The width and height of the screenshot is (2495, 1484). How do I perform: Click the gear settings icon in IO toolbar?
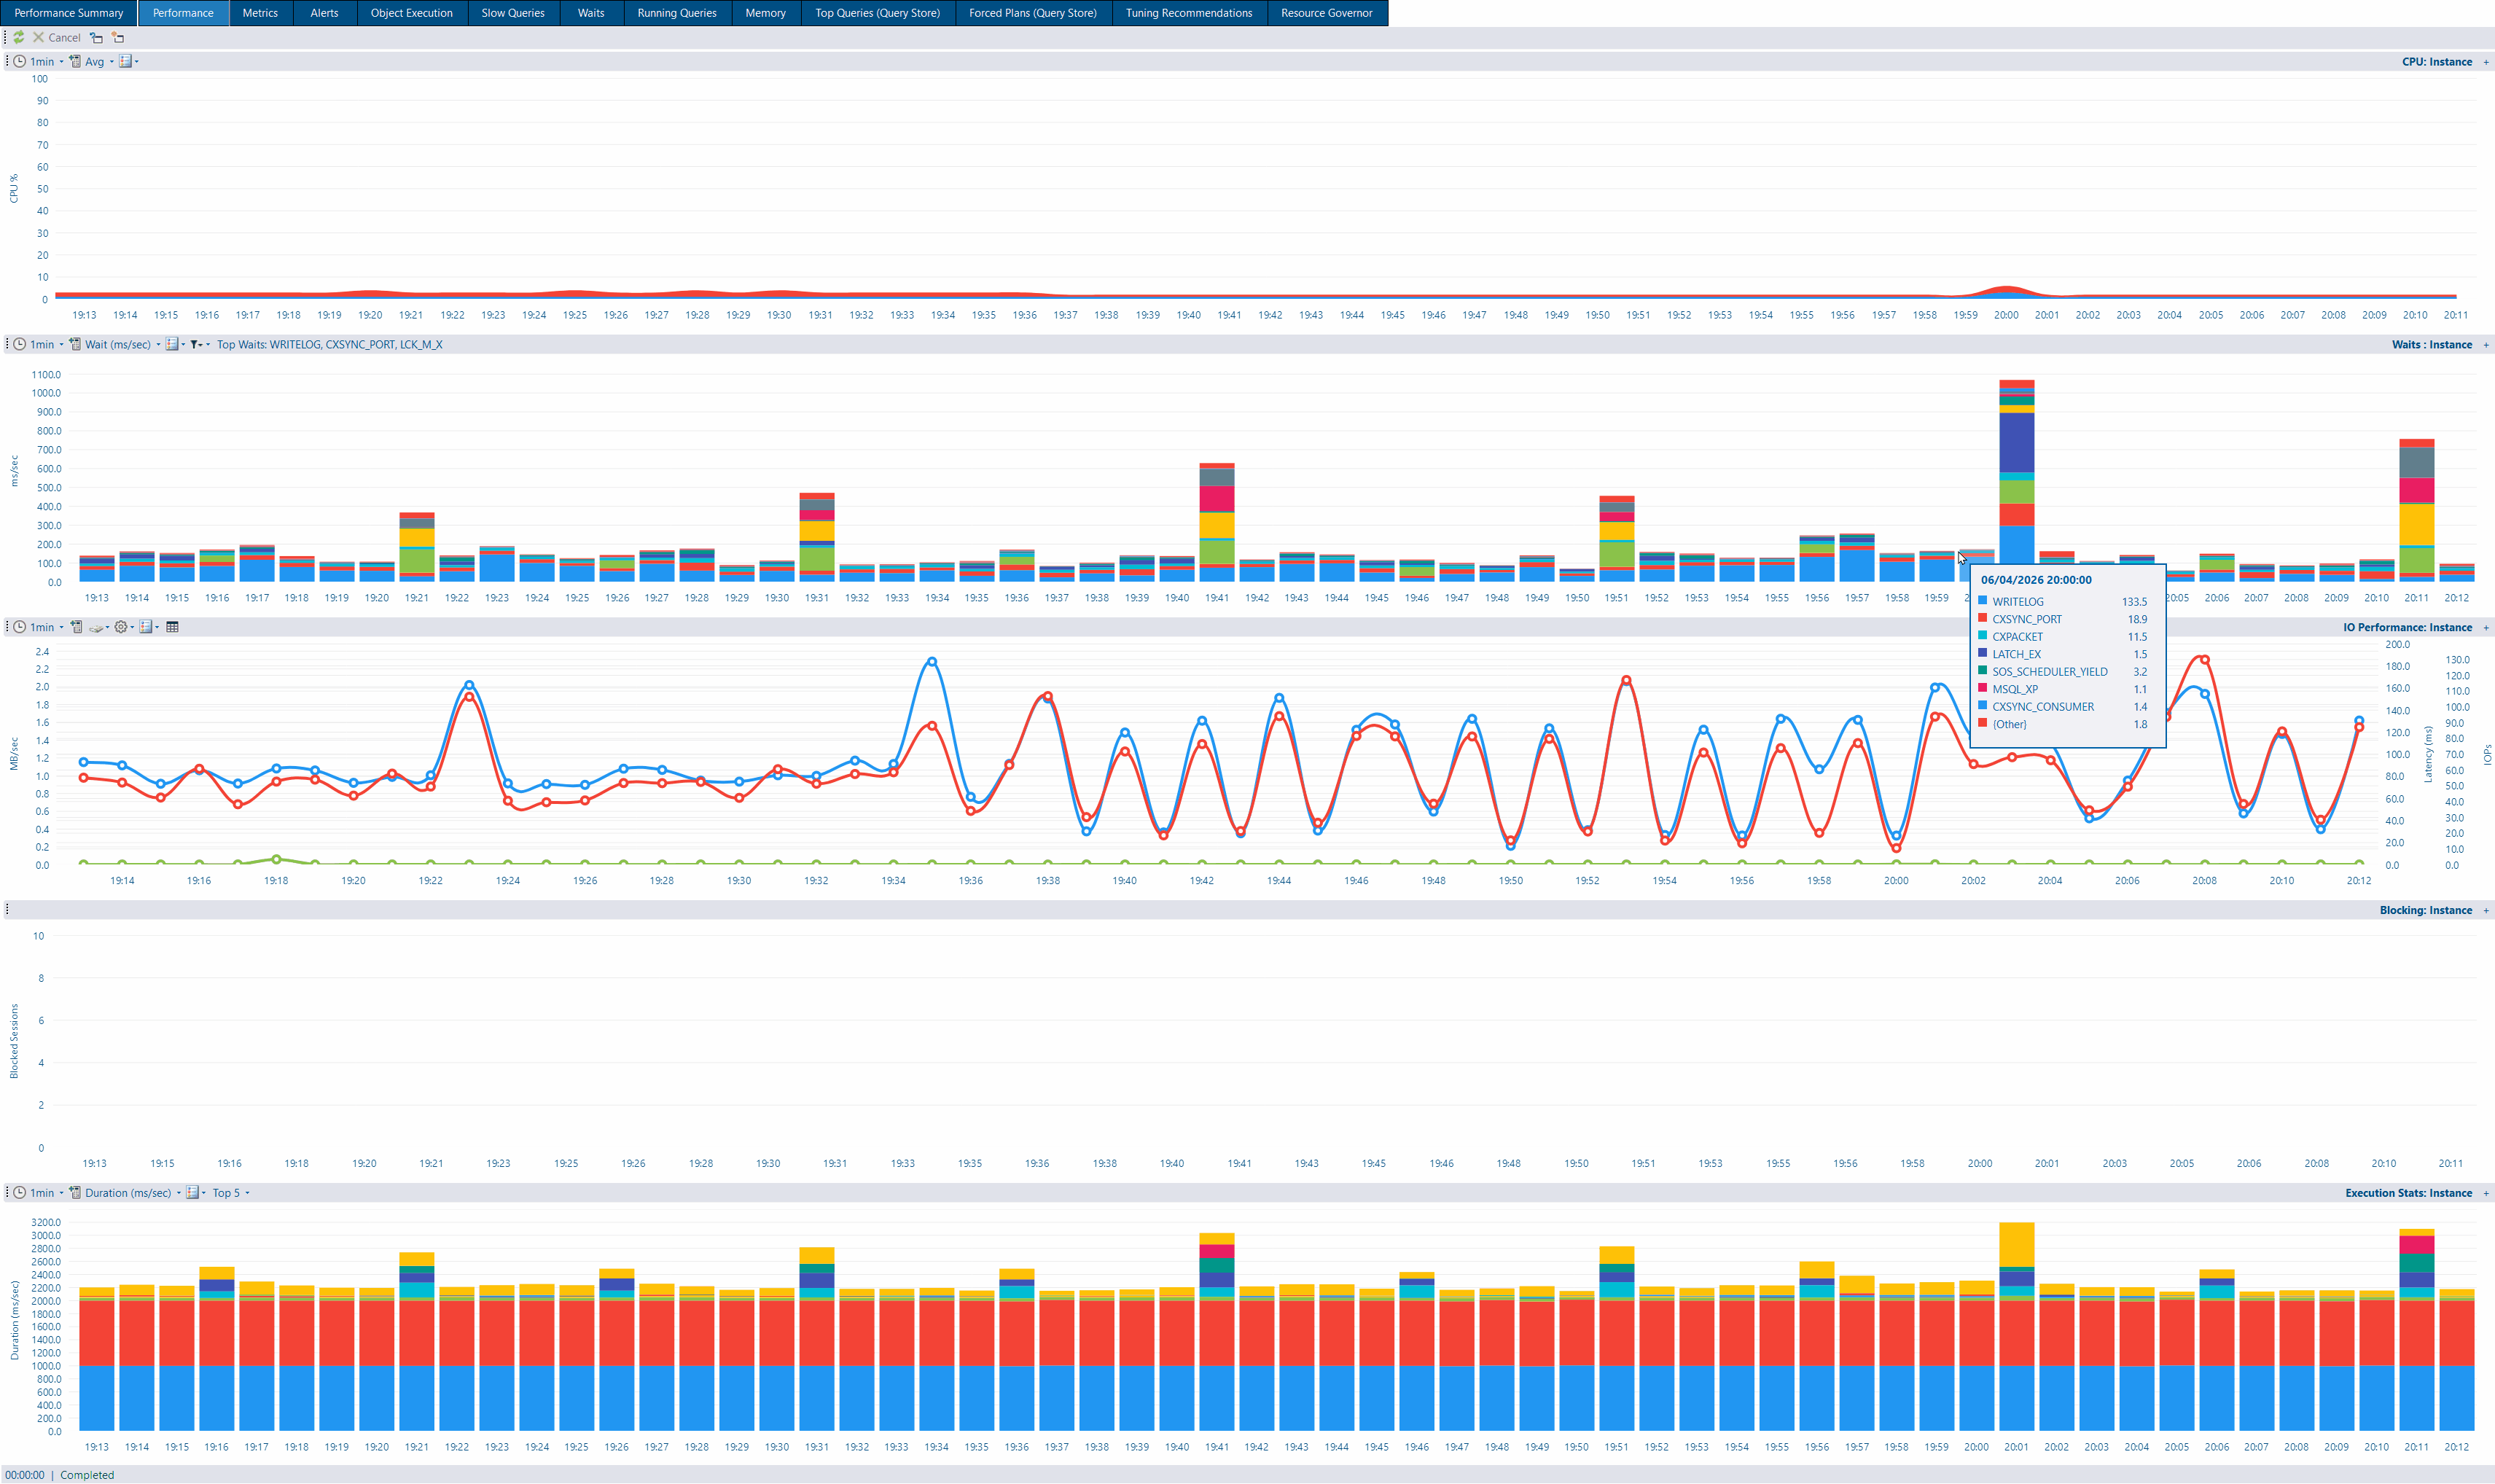coord(121,627)
